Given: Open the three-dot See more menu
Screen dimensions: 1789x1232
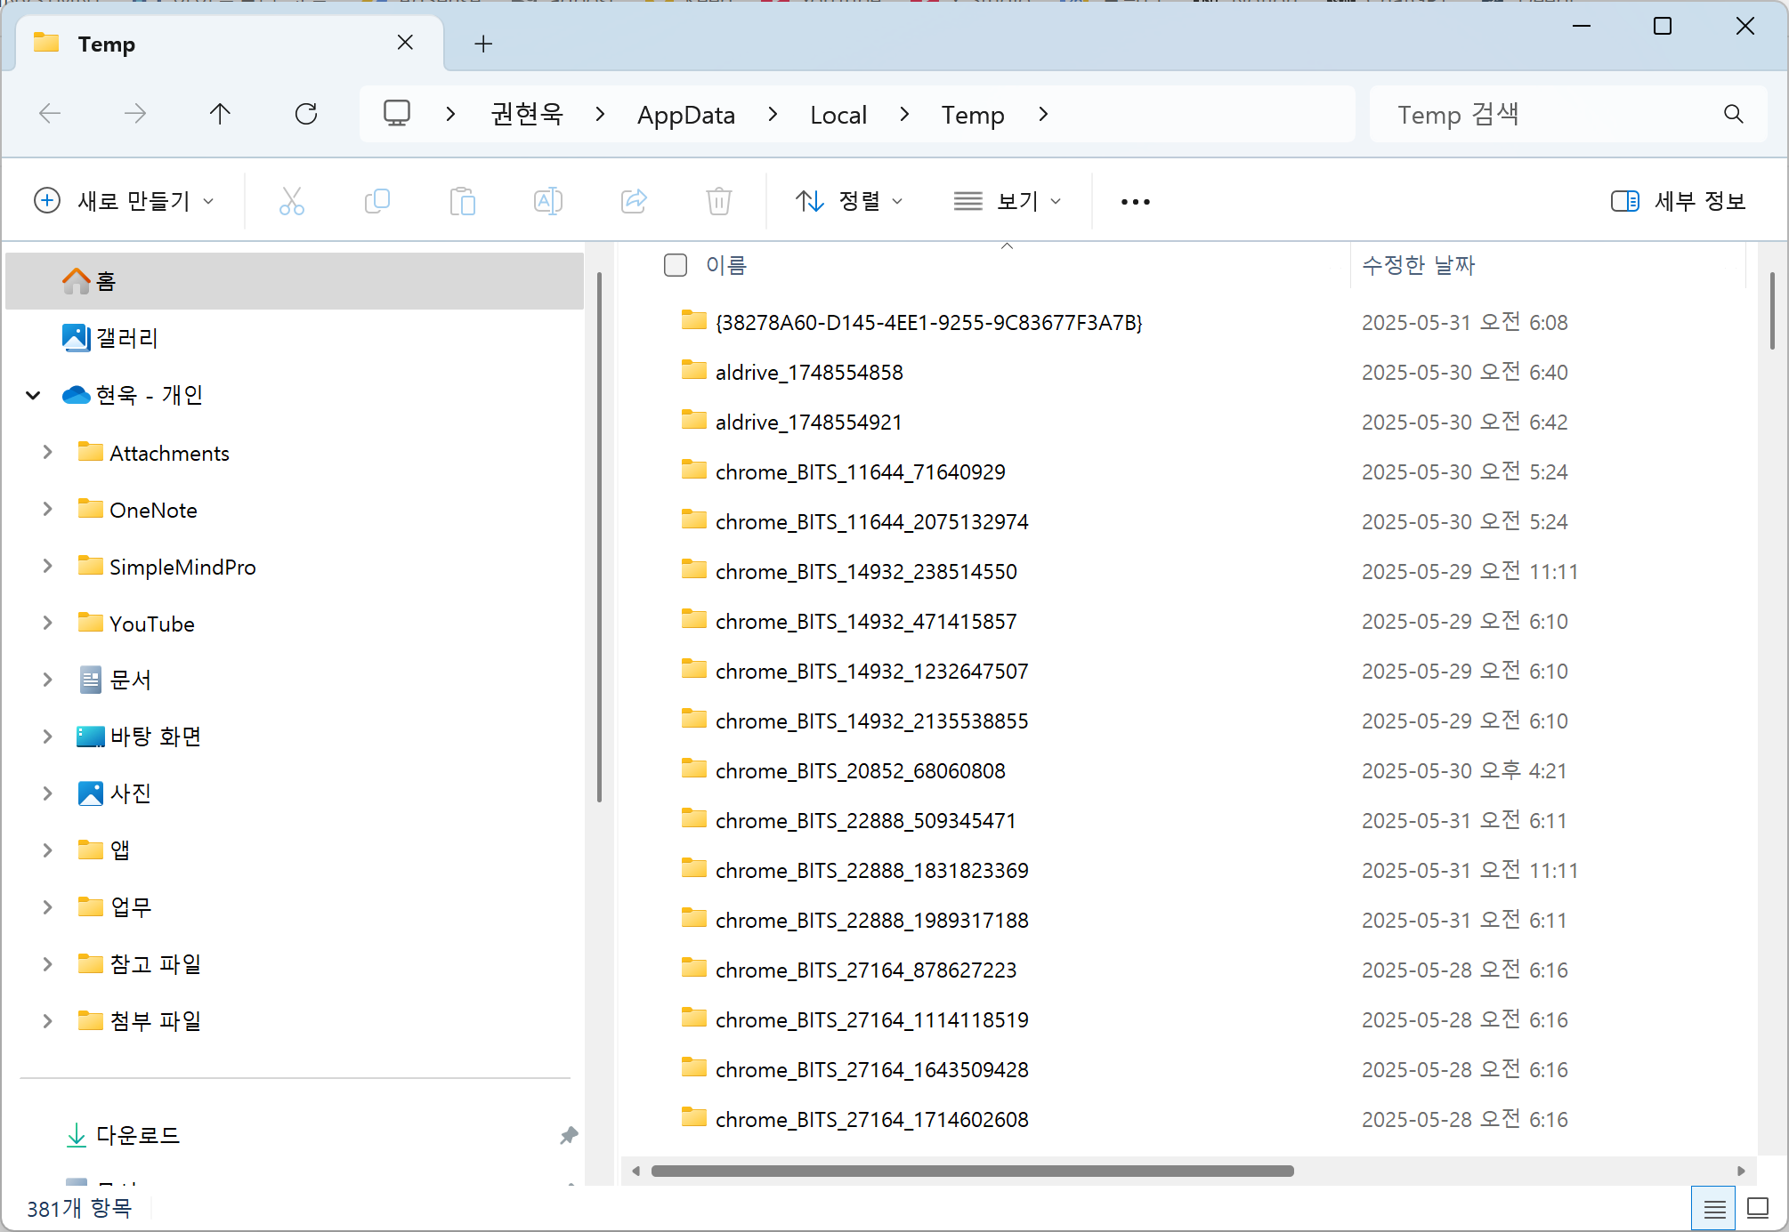Looking at the screenshot, I should pos(1136,202).
